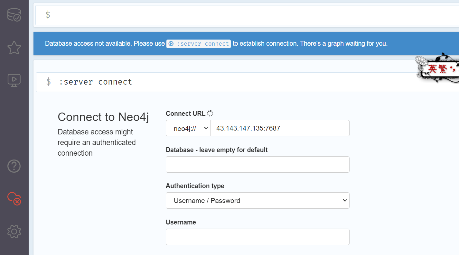Image resolution: width=459 pixels, height=255 pixels.
Task: Open the Authentication type dropdown
Action: [258, 201]
